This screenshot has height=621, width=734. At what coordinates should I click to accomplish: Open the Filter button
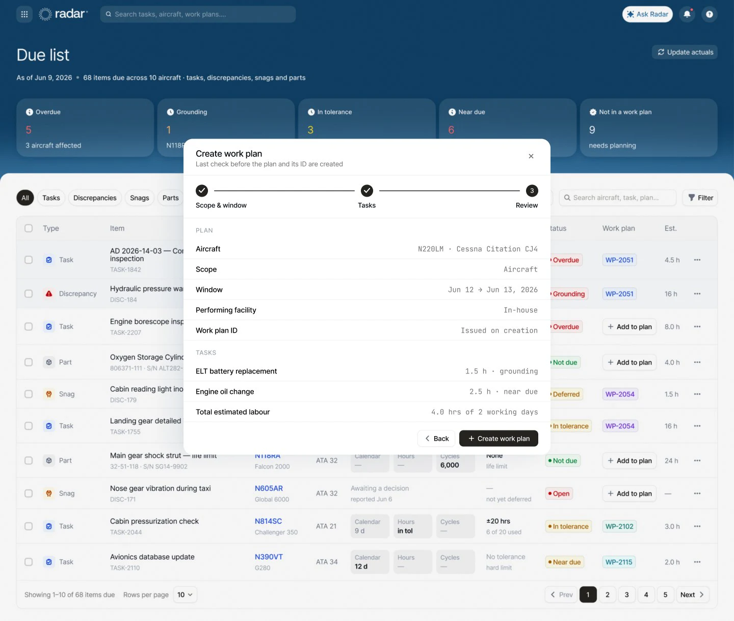click(x=700, y=198)
